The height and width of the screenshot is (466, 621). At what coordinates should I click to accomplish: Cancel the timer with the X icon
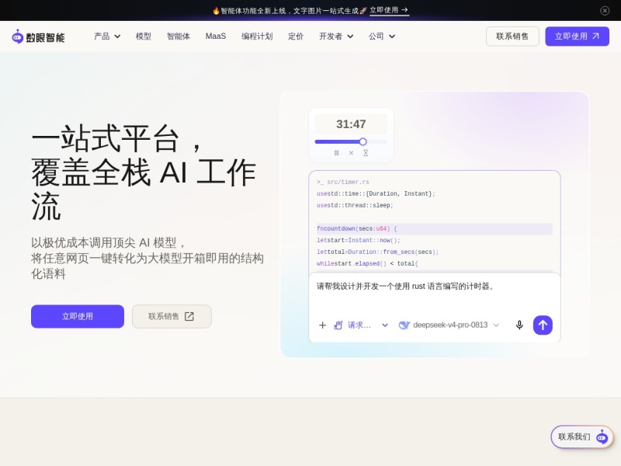click(351, 153)
